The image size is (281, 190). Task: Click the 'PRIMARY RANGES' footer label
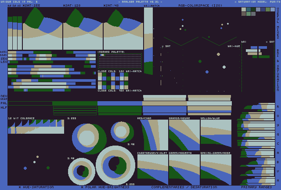coord(256,187)
